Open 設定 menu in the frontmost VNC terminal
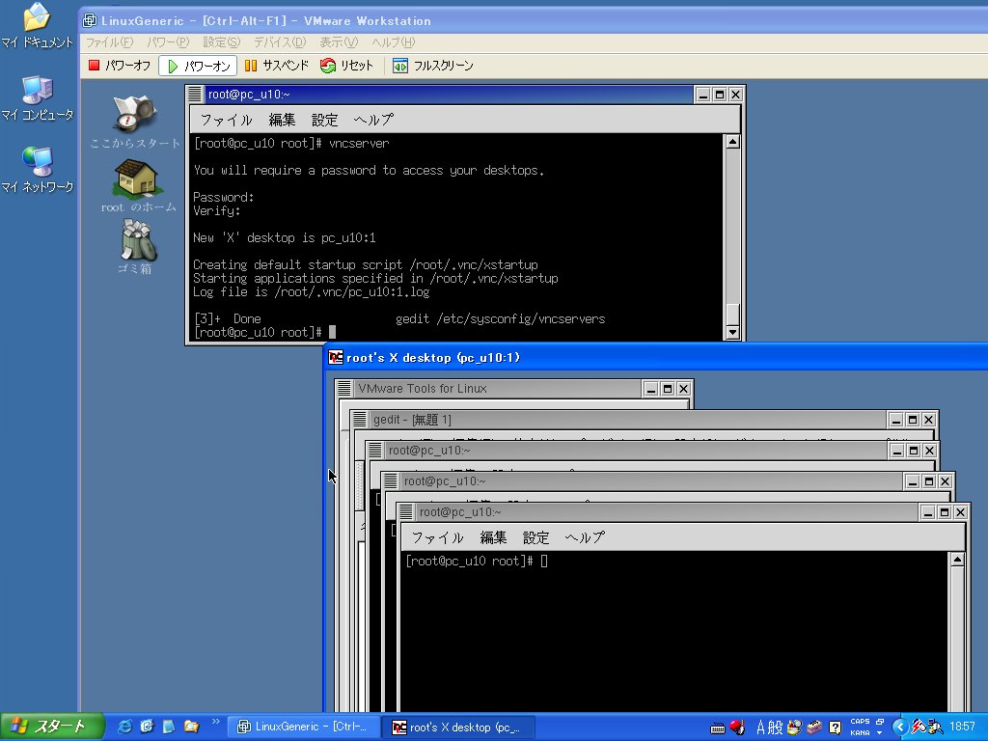 click(535, 537)
